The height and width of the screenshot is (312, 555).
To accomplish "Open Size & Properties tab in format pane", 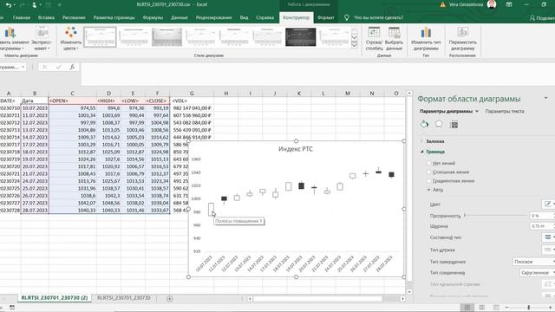I will point(454,124).
